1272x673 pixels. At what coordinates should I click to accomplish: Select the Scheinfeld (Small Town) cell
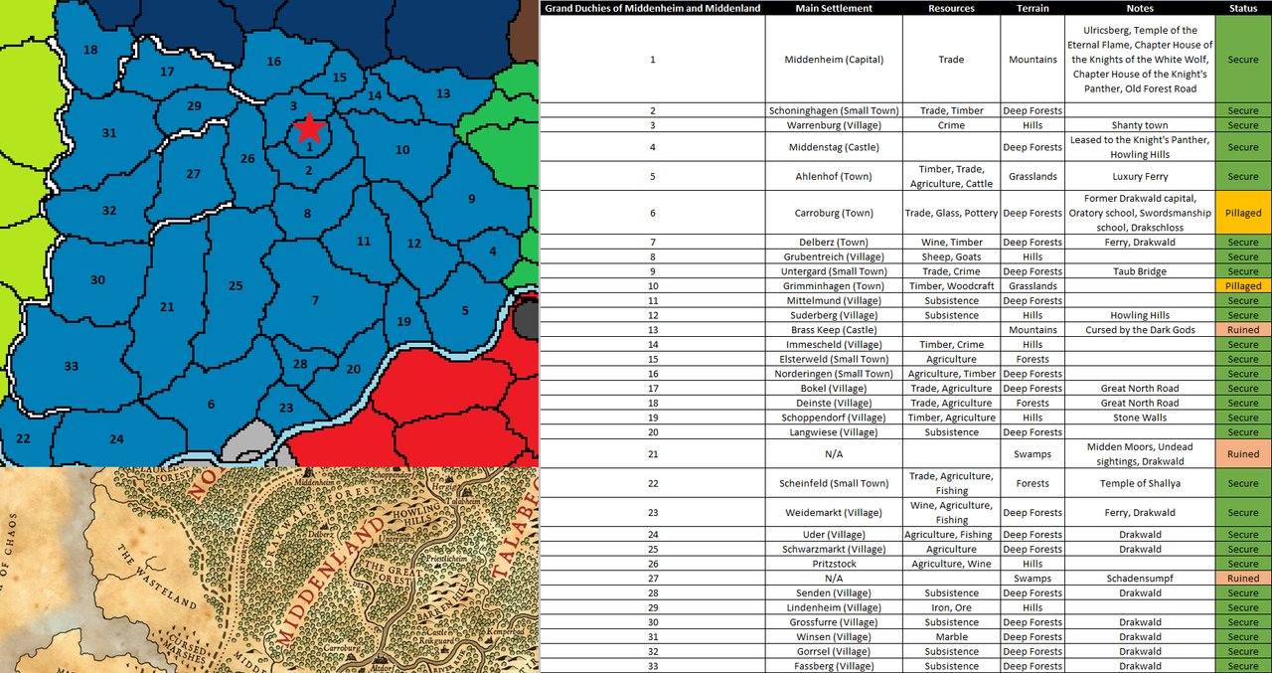click(x=834, y=483)
